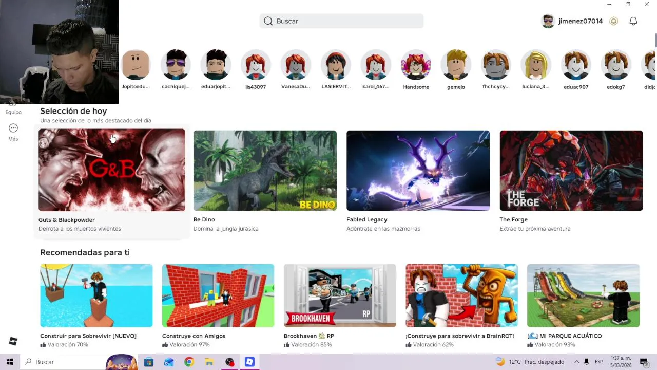Screen dimensions: 657x370
Task: Open Microsoft Store from the taskbar
Action: click(x=149, y=362)
